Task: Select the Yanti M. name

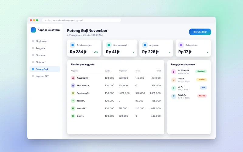Action: pos(81,101)
